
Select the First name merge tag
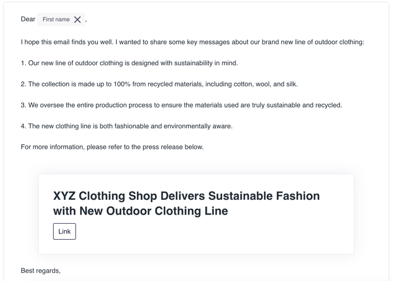tap(56, 19)
